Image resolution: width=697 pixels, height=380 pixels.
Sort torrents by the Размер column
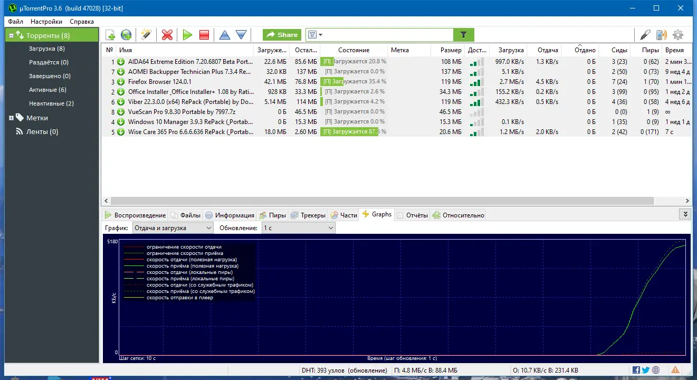(x=447, y=50)
